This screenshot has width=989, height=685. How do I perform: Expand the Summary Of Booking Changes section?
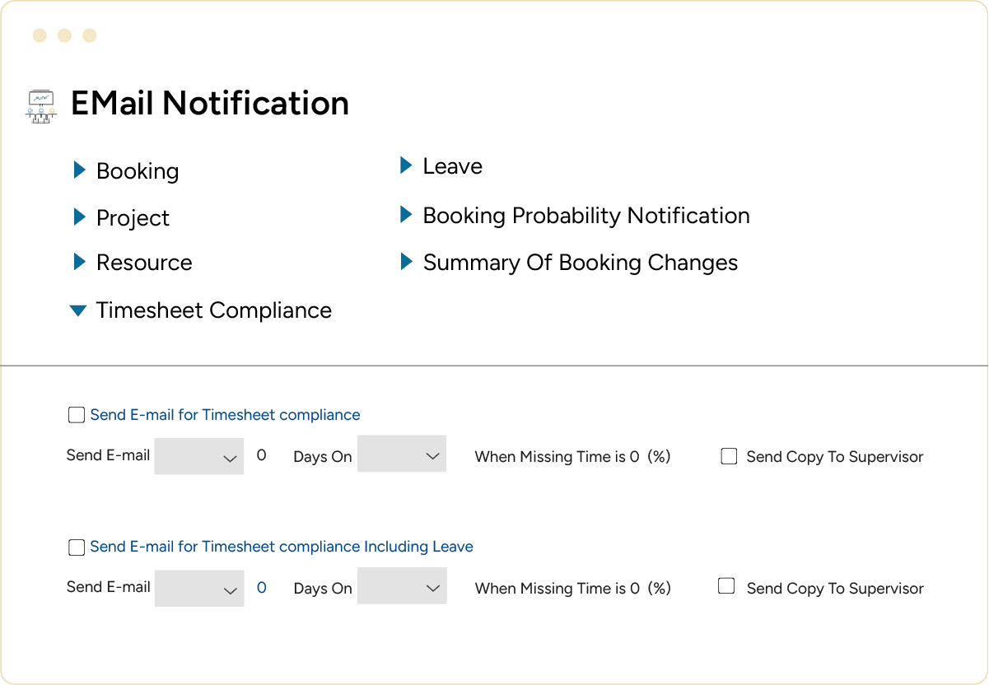click(x=406, y=262)
